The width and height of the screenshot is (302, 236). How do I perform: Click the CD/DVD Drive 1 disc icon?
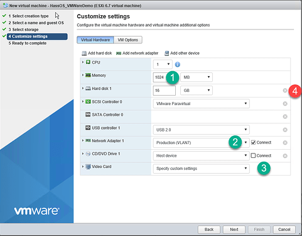pos(88,154)
